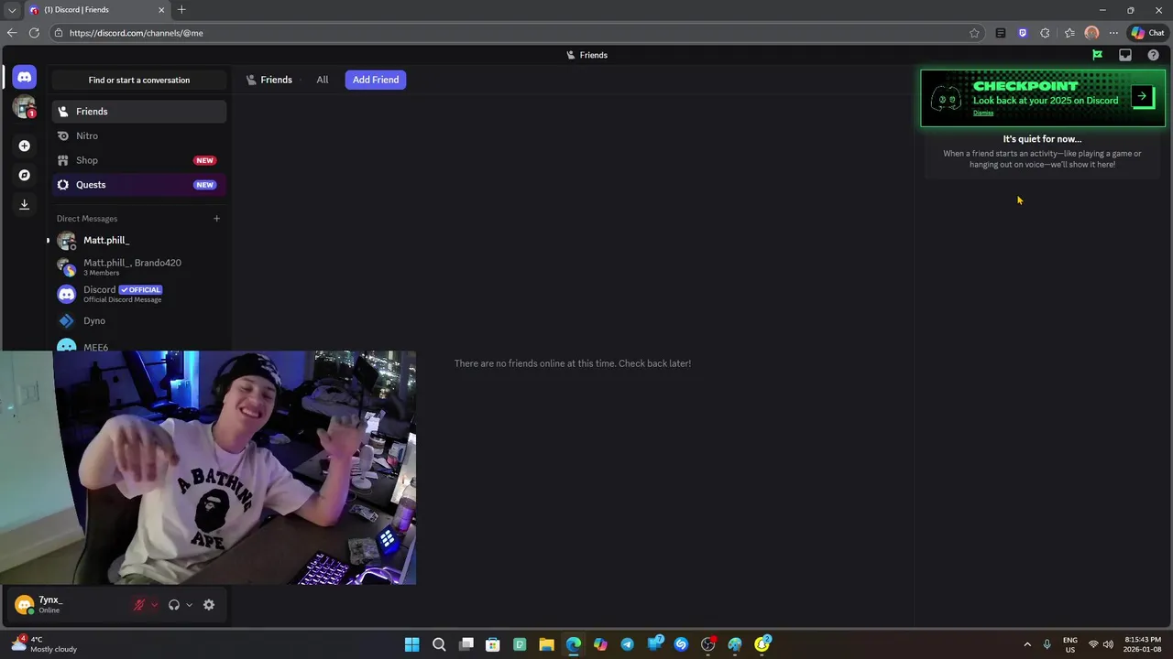This screenshot has height=659, width=1173.
Task: Open the Discover servers compass icon
Action: (x=25, y=175)
